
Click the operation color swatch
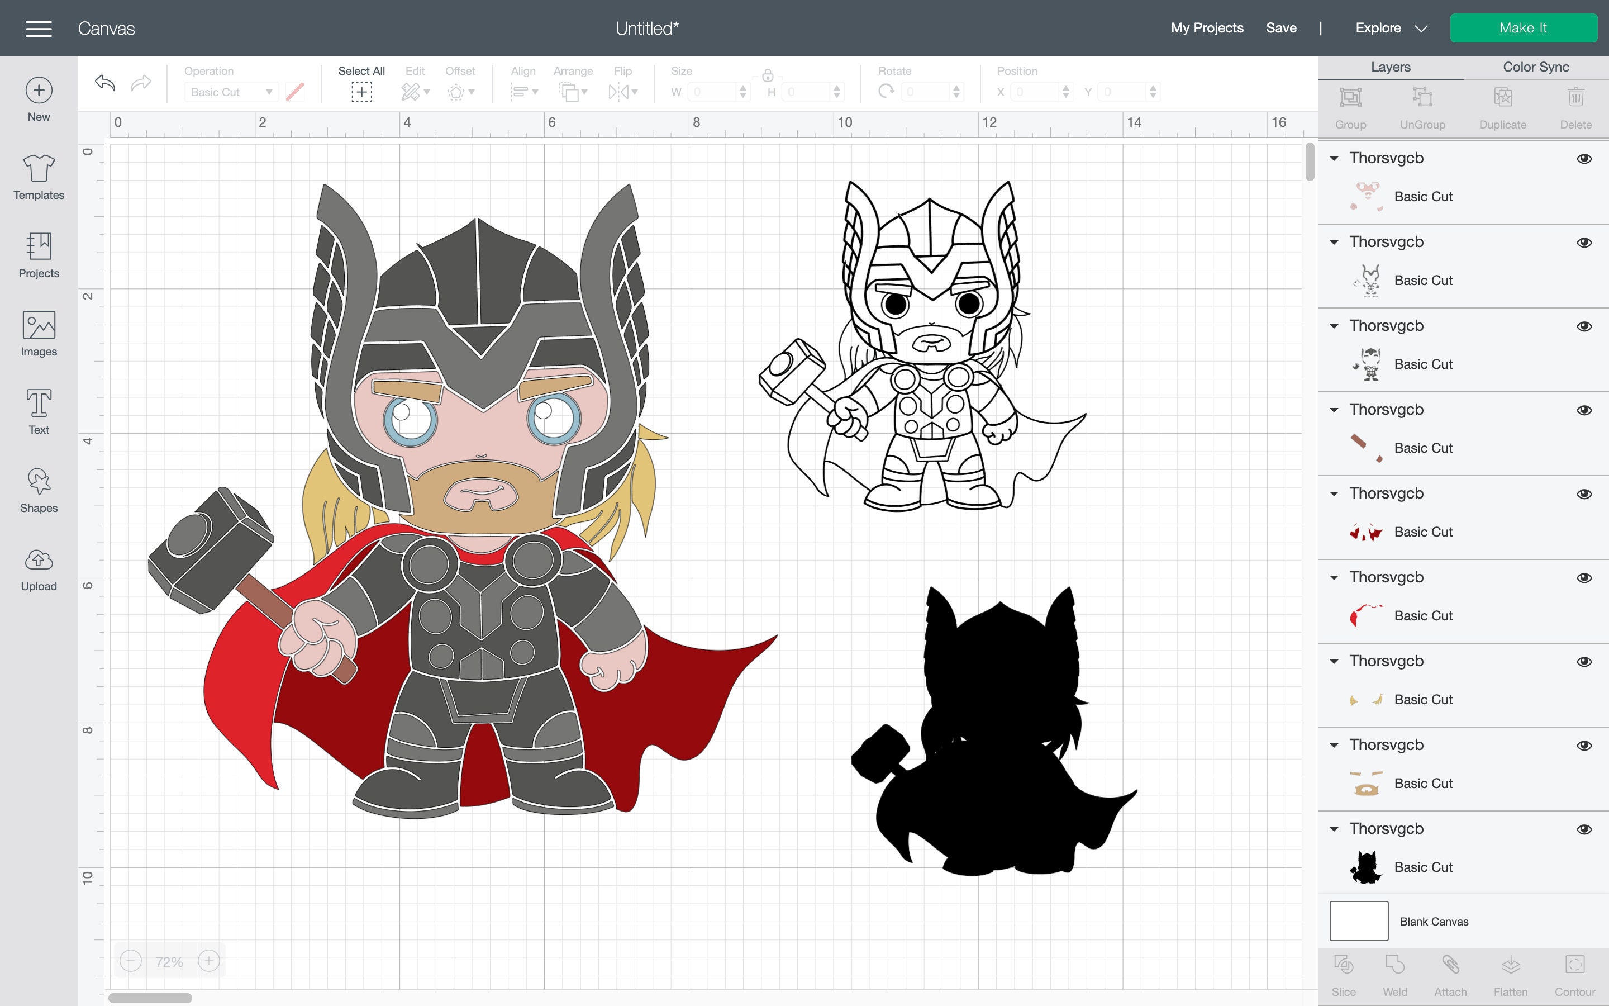[x=294, y=92]
